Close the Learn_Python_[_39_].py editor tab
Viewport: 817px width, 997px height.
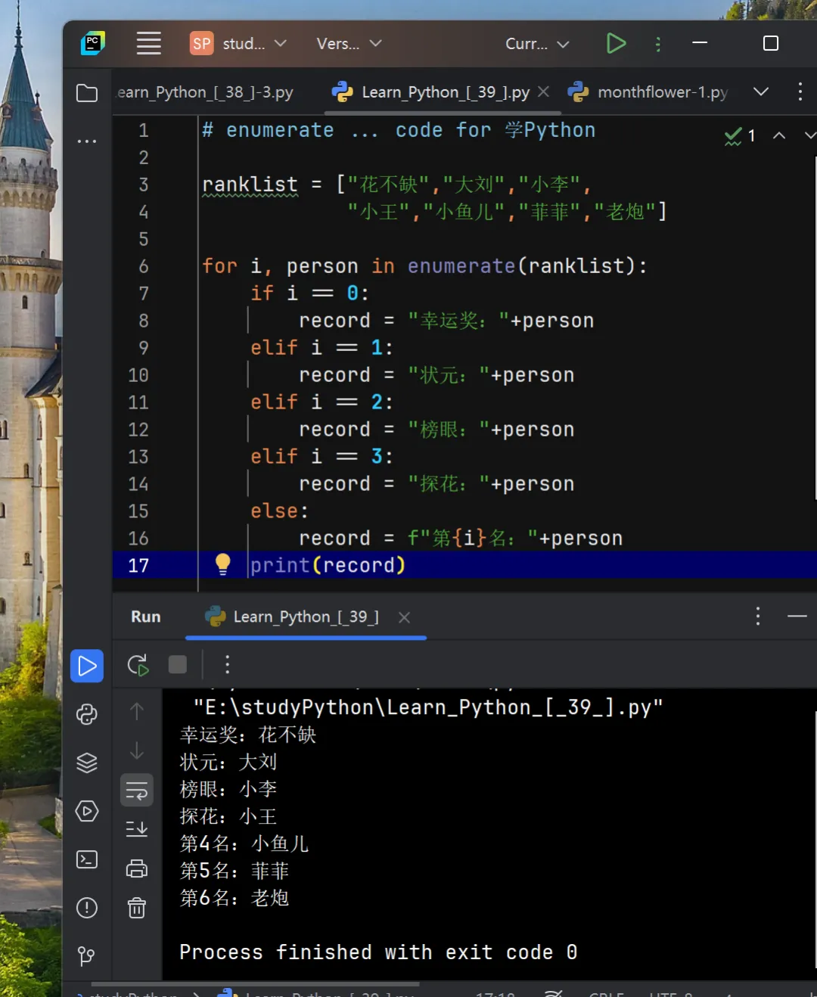point(543,92)
